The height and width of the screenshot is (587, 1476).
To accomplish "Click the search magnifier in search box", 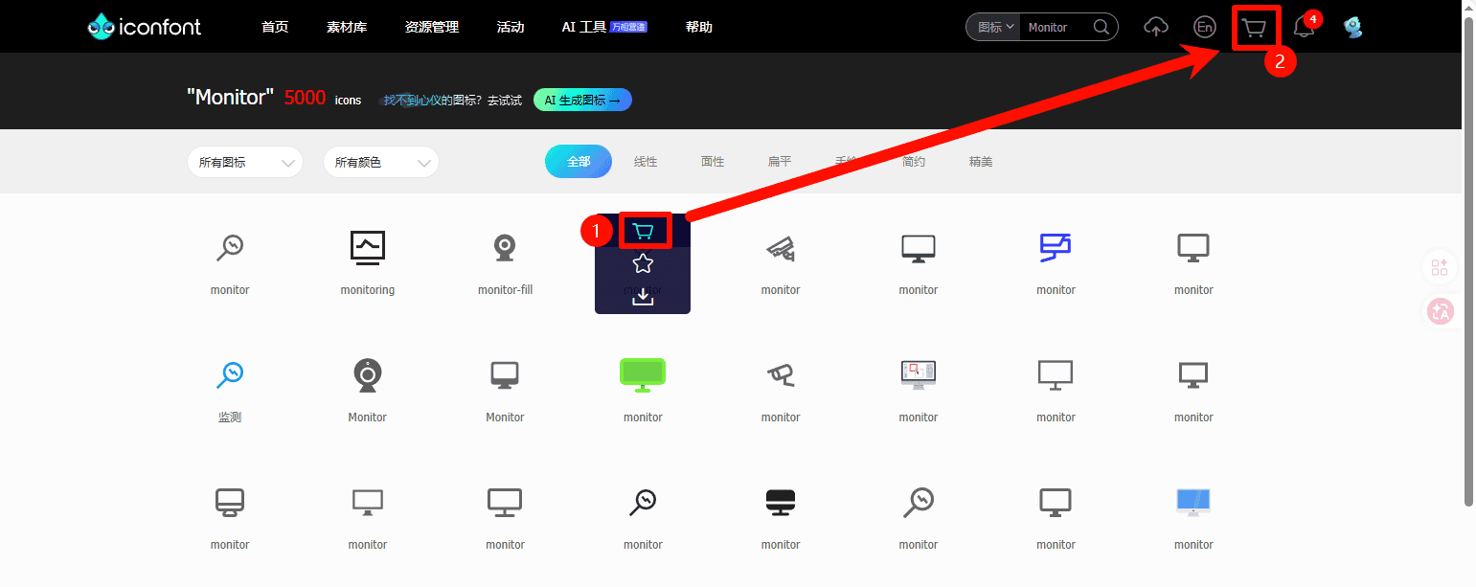I will [1101, 26].
